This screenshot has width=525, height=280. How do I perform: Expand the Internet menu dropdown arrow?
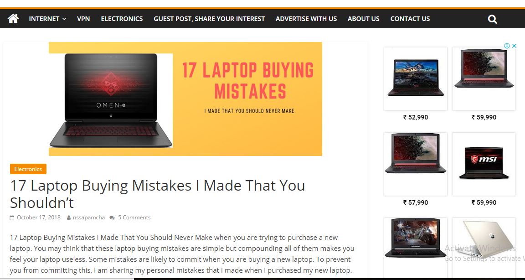click(64, 19)
